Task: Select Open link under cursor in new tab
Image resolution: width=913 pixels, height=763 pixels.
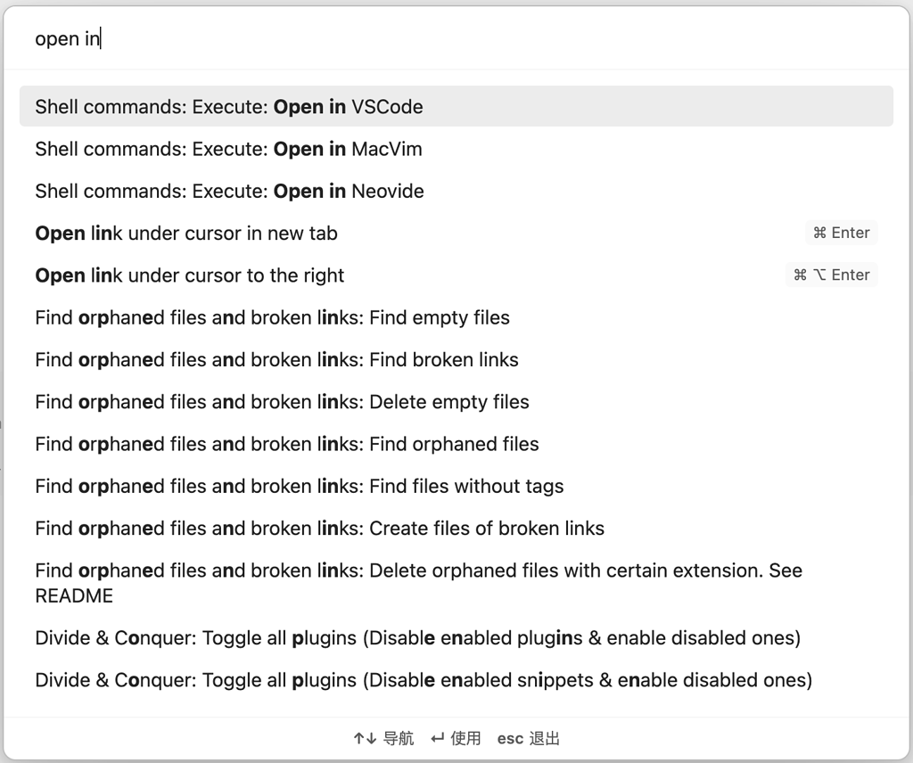Action: 186,234
